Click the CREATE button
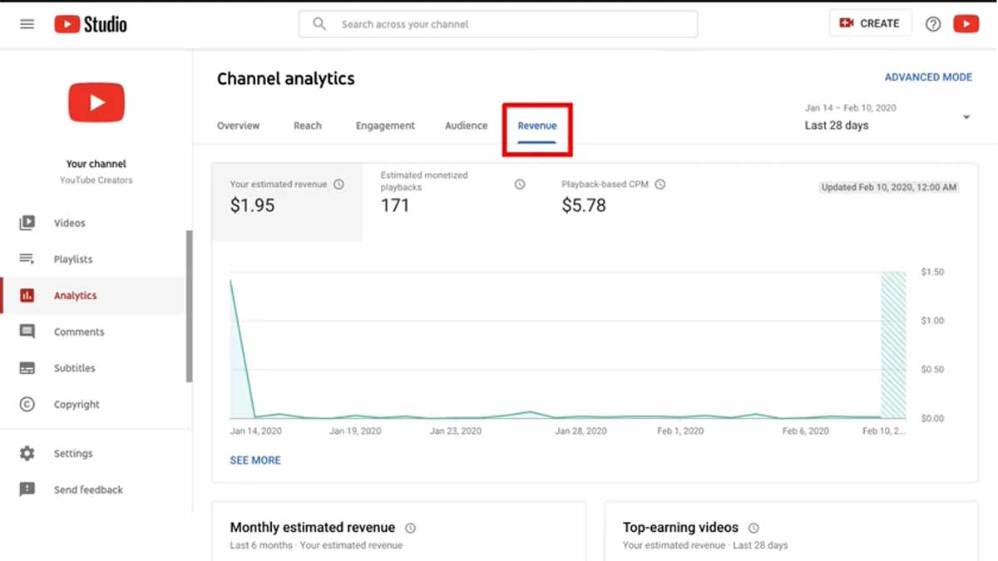Viewport: 998px width, 561px height. [870, 23]
